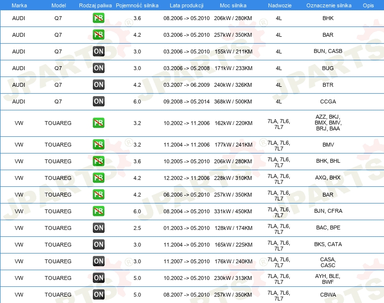Click the PB icon for Touareg 4.2 AXQ, BHX
Screen dimensions: 384x303
[98, 177]
